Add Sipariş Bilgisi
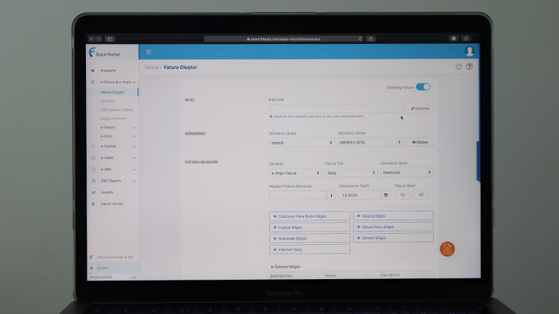 (393, 216)
